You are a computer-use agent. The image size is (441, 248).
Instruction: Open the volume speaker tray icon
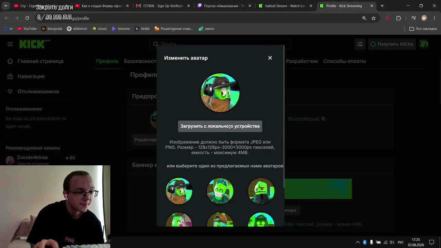click(x=392, y=242)
